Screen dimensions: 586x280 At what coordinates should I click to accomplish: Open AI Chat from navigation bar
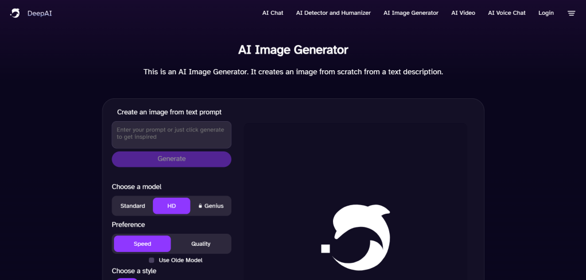pos(272,13)
